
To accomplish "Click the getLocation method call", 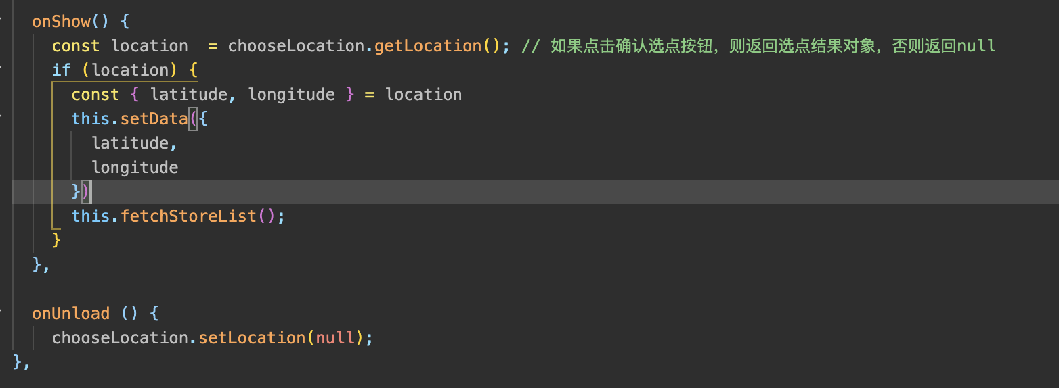I will (427, 46).
